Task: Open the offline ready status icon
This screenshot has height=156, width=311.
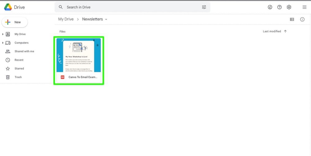Action: point(270,7)
